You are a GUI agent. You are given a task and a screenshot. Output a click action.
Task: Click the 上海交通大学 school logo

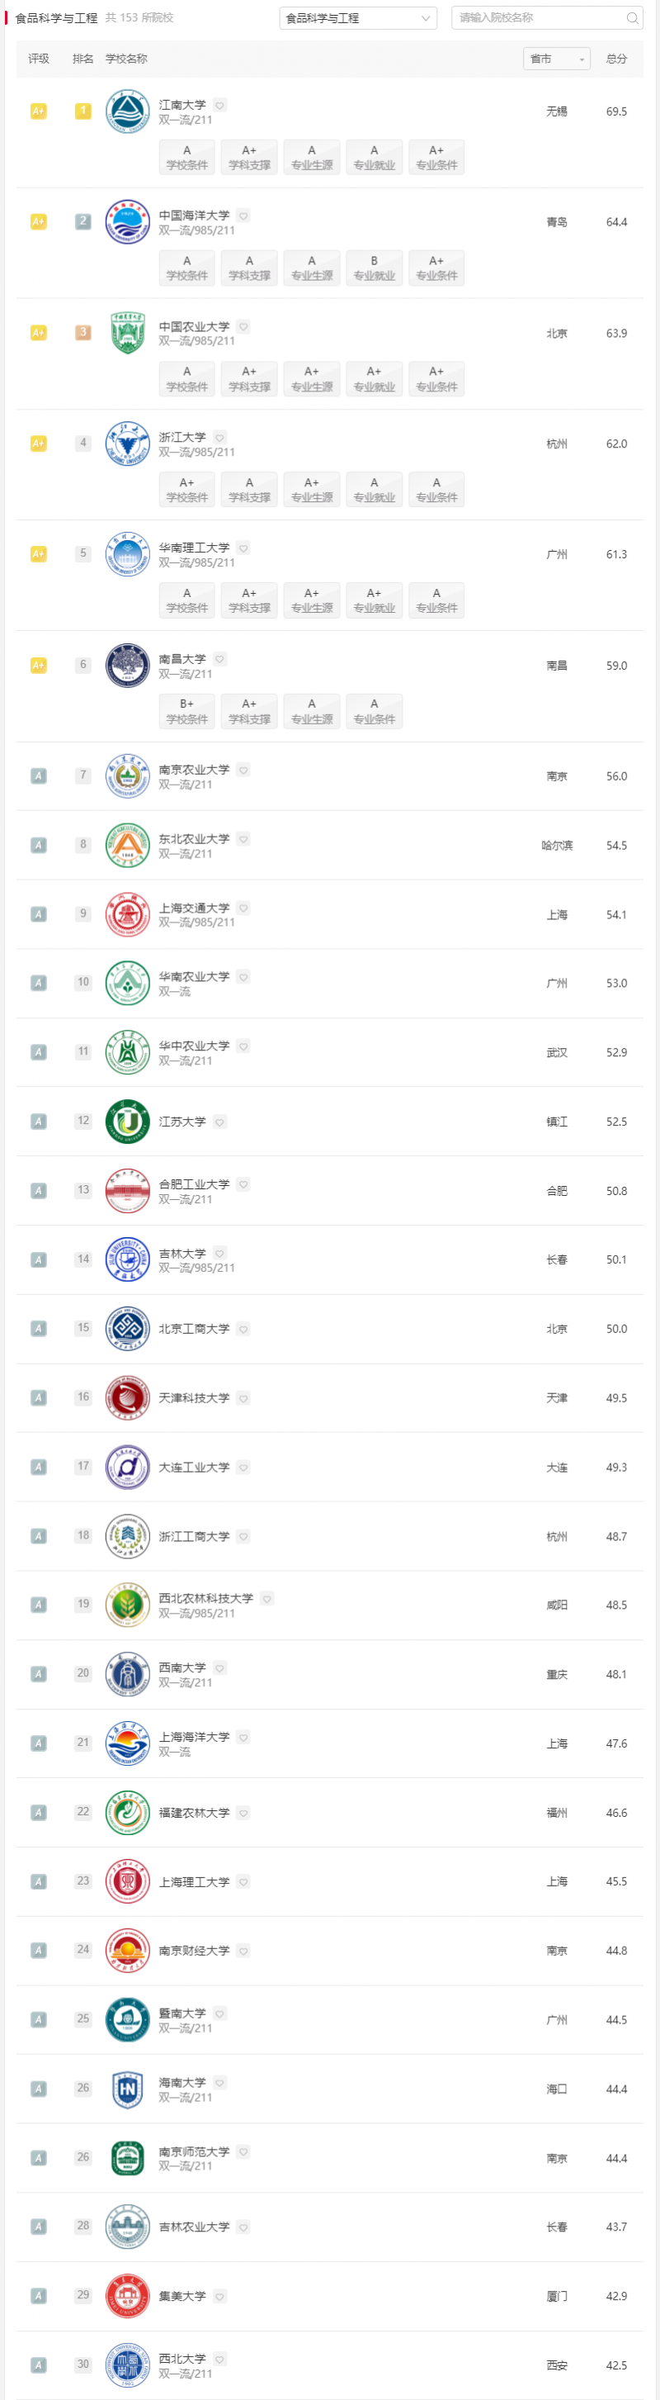(x=128, y=914)
